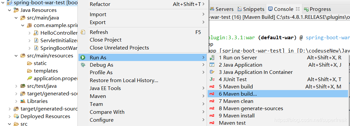The height and width of the screenshot is (126, 350).
Task: Click the Progress view icon
Action: coord(306,9)
